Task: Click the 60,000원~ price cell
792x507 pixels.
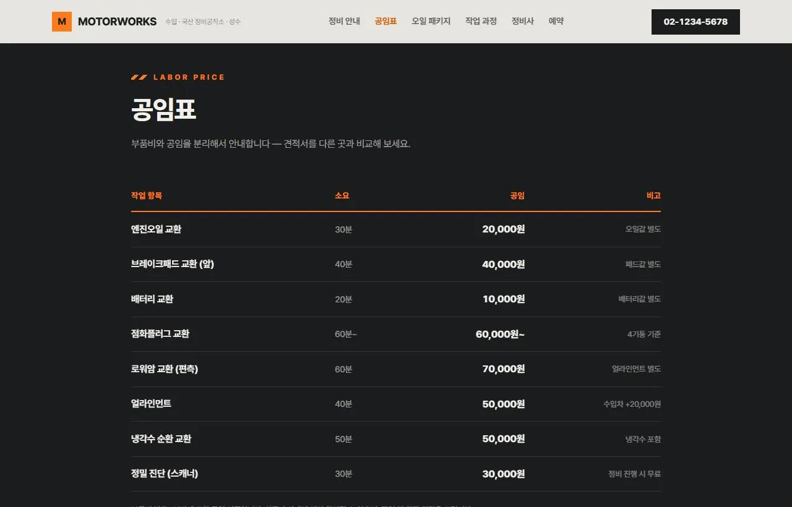Action: pos(500,334)
